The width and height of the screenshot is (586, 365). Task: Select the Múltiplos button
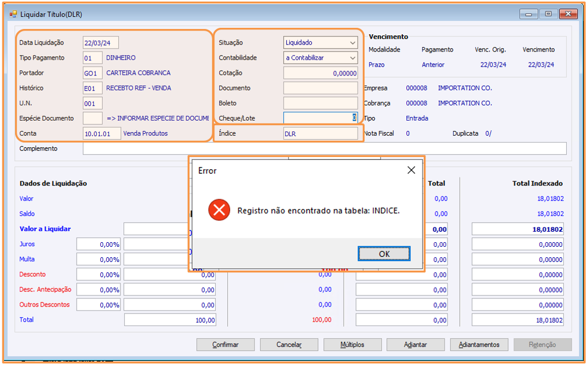pyautogui.click(x=352, y=345)
